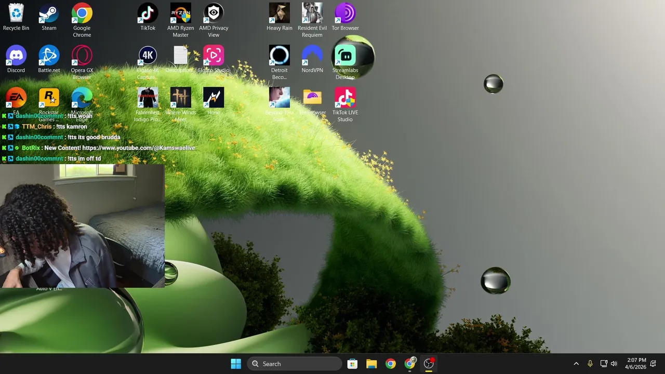
Task: Open File Explorer from the taskbar
Action: 371,364
